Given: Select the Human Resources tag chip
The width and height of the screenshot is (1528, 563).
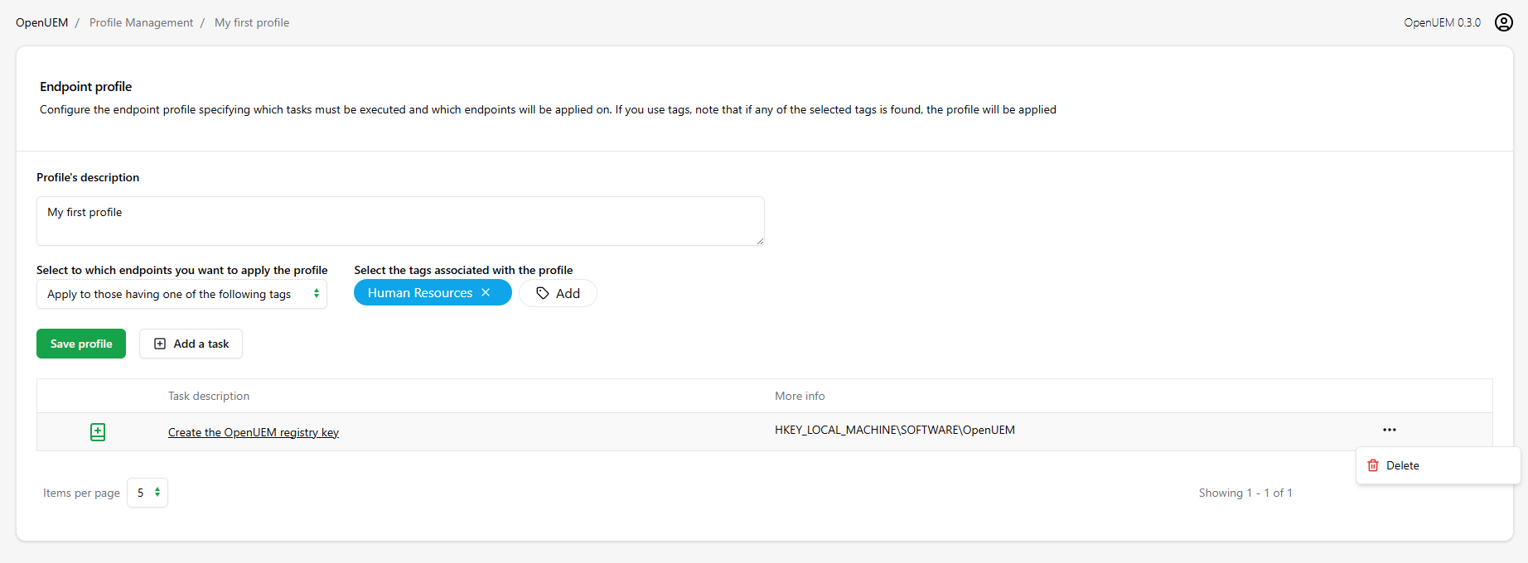Looking at the screenshot, I should (x=419, y=293).
